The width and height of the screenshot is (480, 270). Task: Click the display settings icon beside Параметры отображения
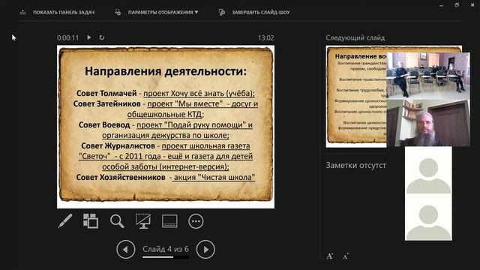(118, 12)
